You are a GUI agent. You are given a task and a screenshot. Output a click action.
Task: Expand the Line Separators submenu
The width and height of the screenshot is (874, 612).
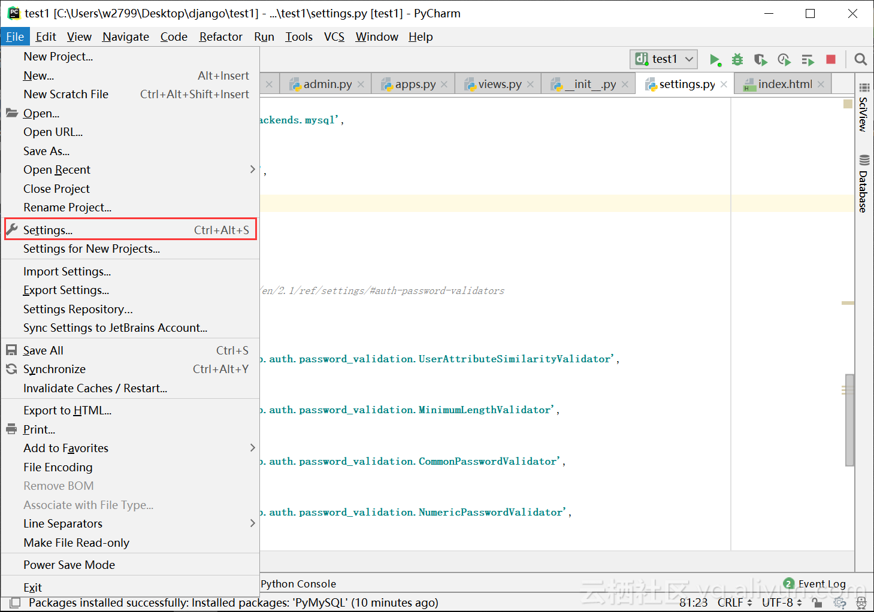pyautogui.click(x=131, y=523)
